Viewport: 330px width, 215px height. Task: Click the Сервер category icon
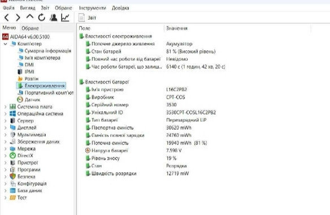(12, 121)
